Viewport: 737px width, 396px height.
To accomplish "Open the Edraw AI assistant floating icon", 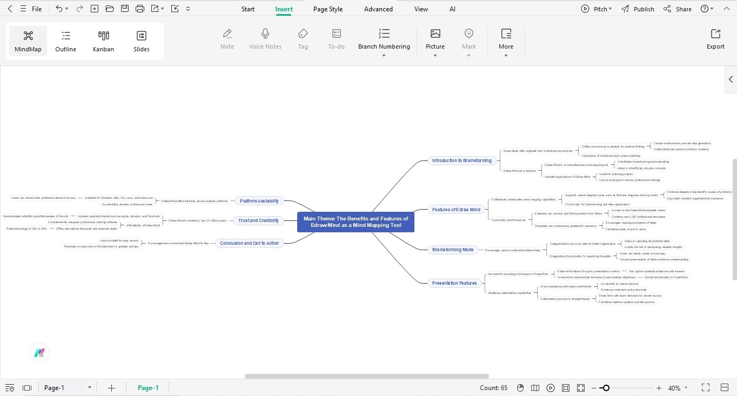I will [39, 353].
